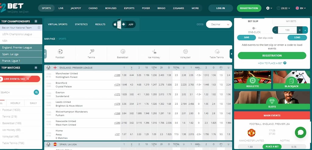Viewport: 312px width, 150px height.
Task: Open the More menu item
Action: click(x=195, y=8)
